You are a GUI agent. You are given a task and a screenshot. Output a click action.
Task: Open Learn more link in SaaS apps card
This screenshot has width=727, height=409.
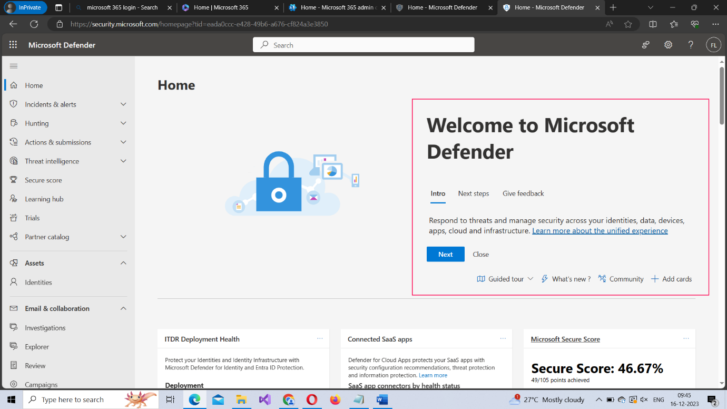(433, 375)
